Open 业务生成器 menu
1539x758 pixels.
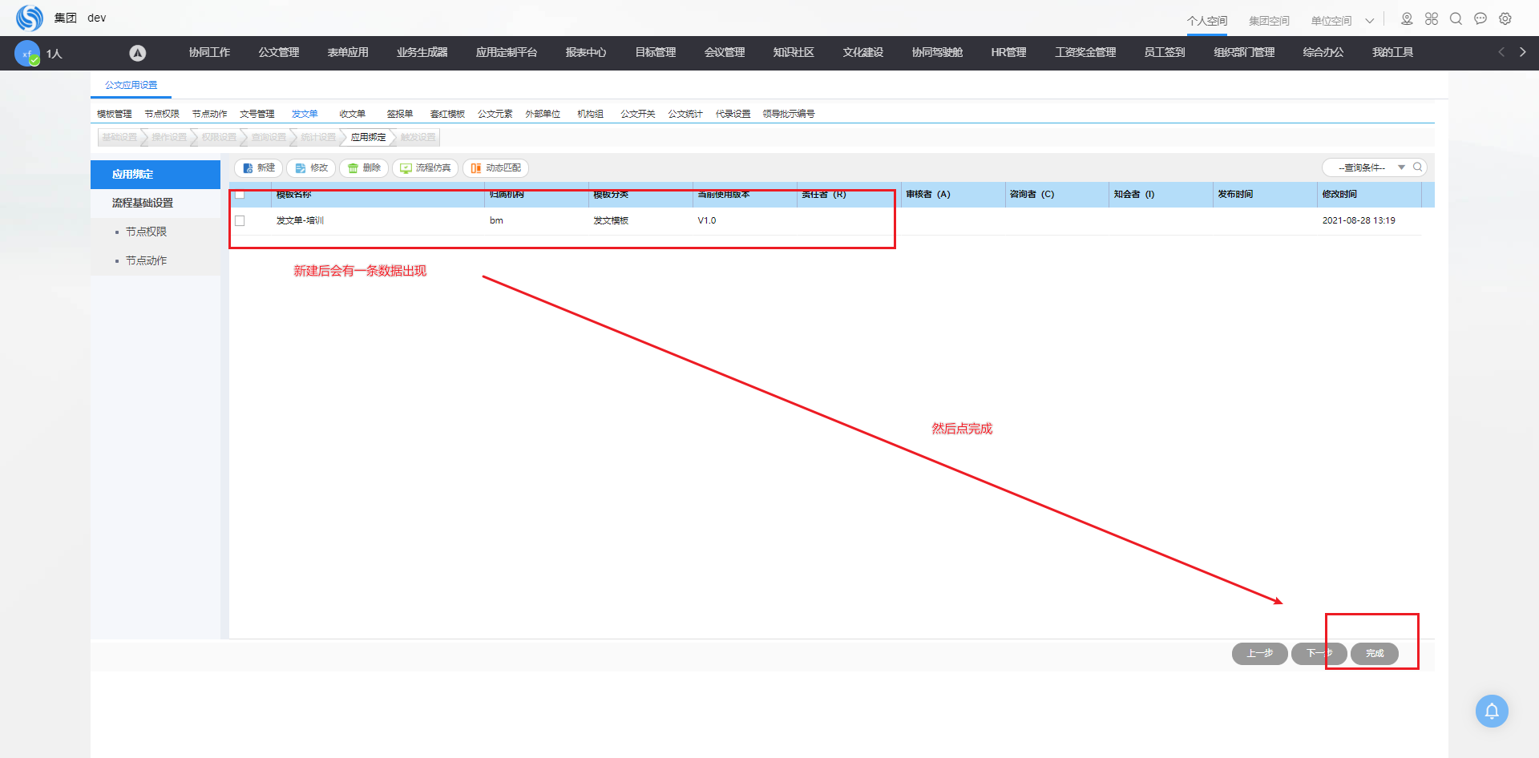coord(422,53)
